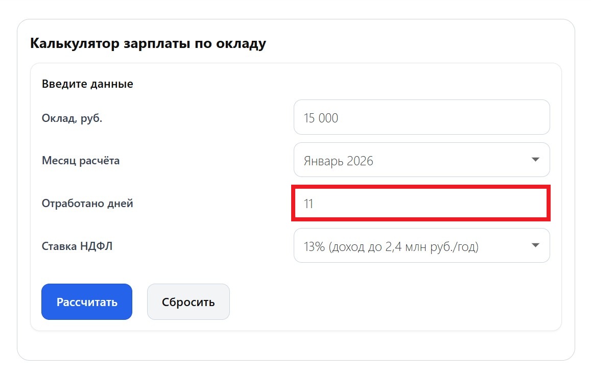This screenshot has width=591, height=378.
Task: Expand the month selection combo box
Action: [421, 160]
